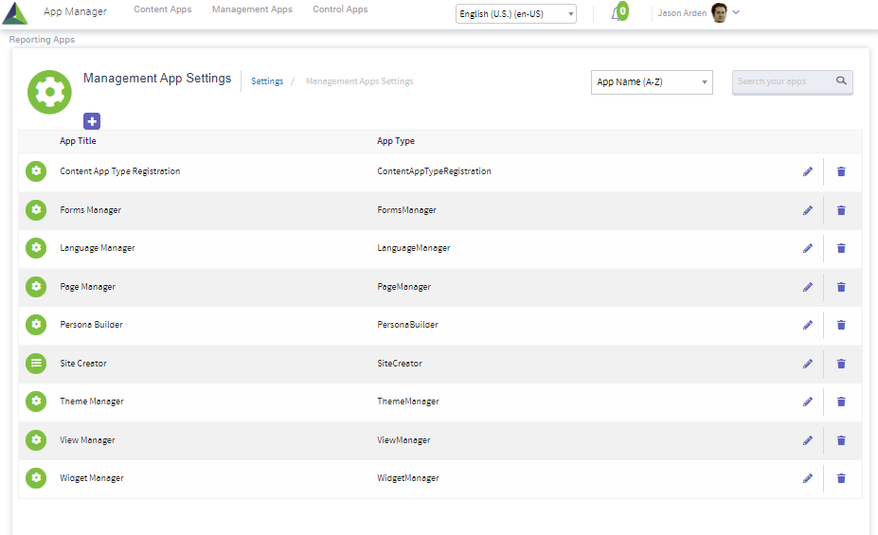Image resolution: width=878 pixels, height=535 pixels.
Task: Edit the Forms Manager app with pencil icon
Action: point(808,210)
